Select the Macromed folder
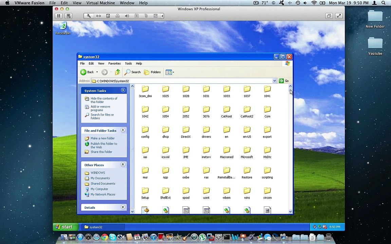 pyautogui.click(x=226, y=152)
